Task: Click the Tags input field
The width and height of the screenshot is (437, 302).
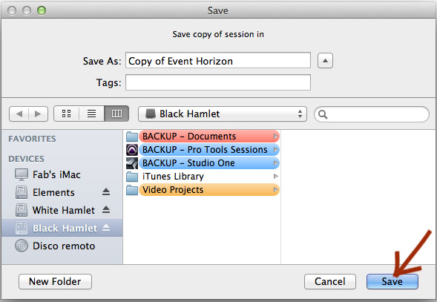Action: (x=218, y=82)
